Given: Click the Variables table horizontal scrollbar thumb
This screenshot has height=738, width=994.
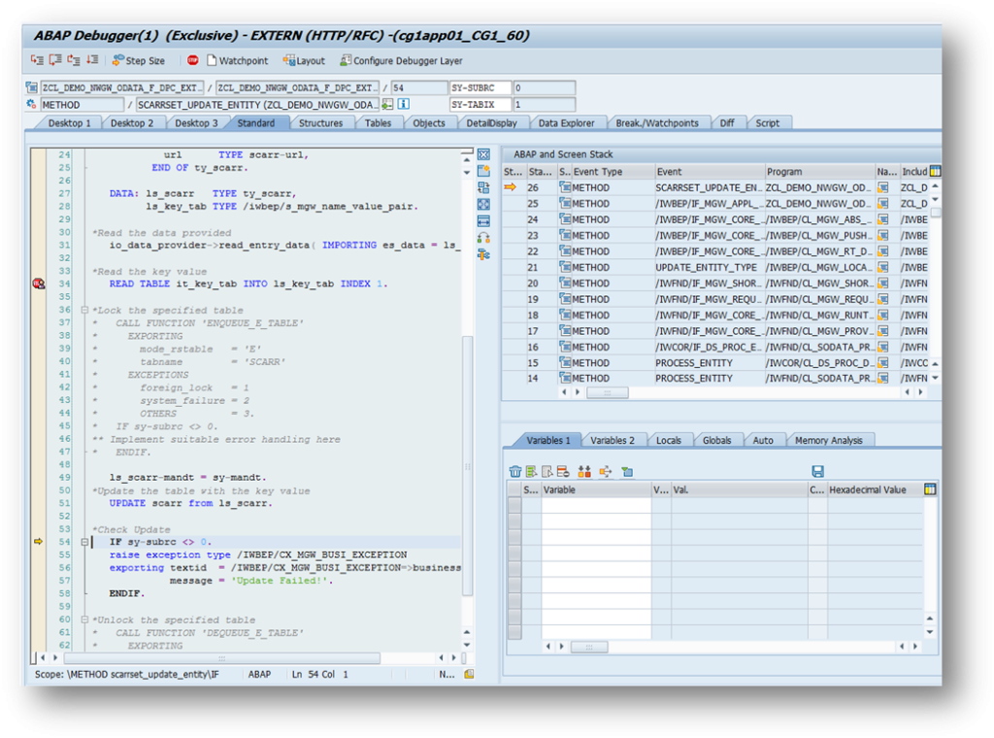Looking at the screenshot, I should point(589,647).
